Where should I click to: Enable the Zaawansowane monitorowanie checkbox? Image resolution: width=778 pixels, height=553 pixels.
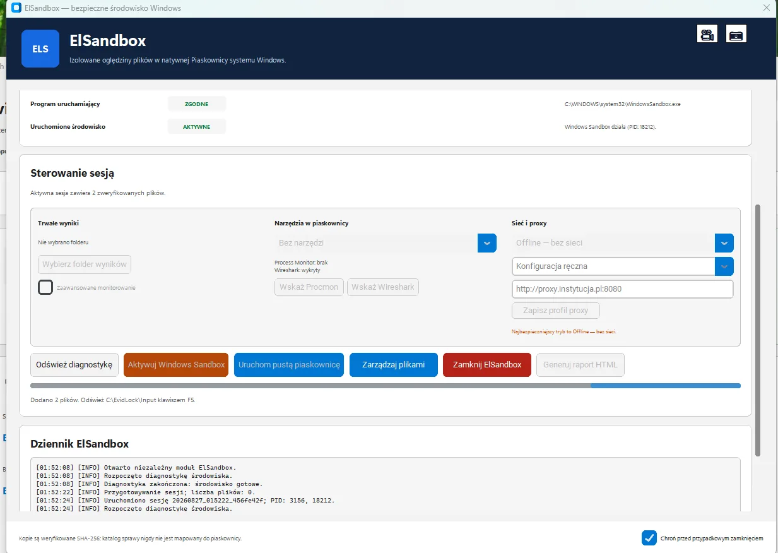tap(45, 287)
